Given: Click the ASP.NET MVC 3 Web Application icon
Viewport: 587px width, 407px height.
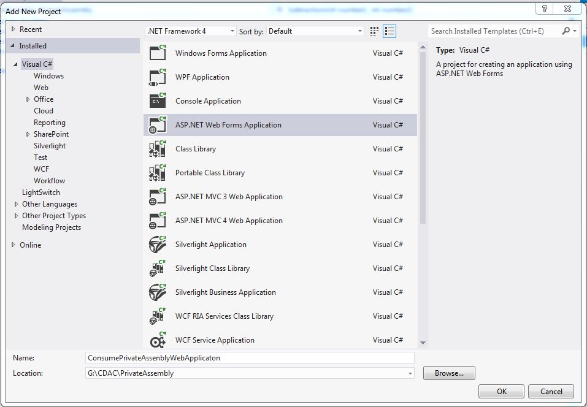Looking at the screenshot, I should 158,197.
